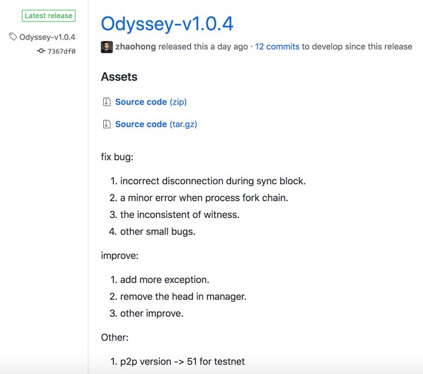Image resolution: width=423 pixels, height=374 pixels.
Task: Click the 'fix bug:' text
Action: tap(117, 157)
